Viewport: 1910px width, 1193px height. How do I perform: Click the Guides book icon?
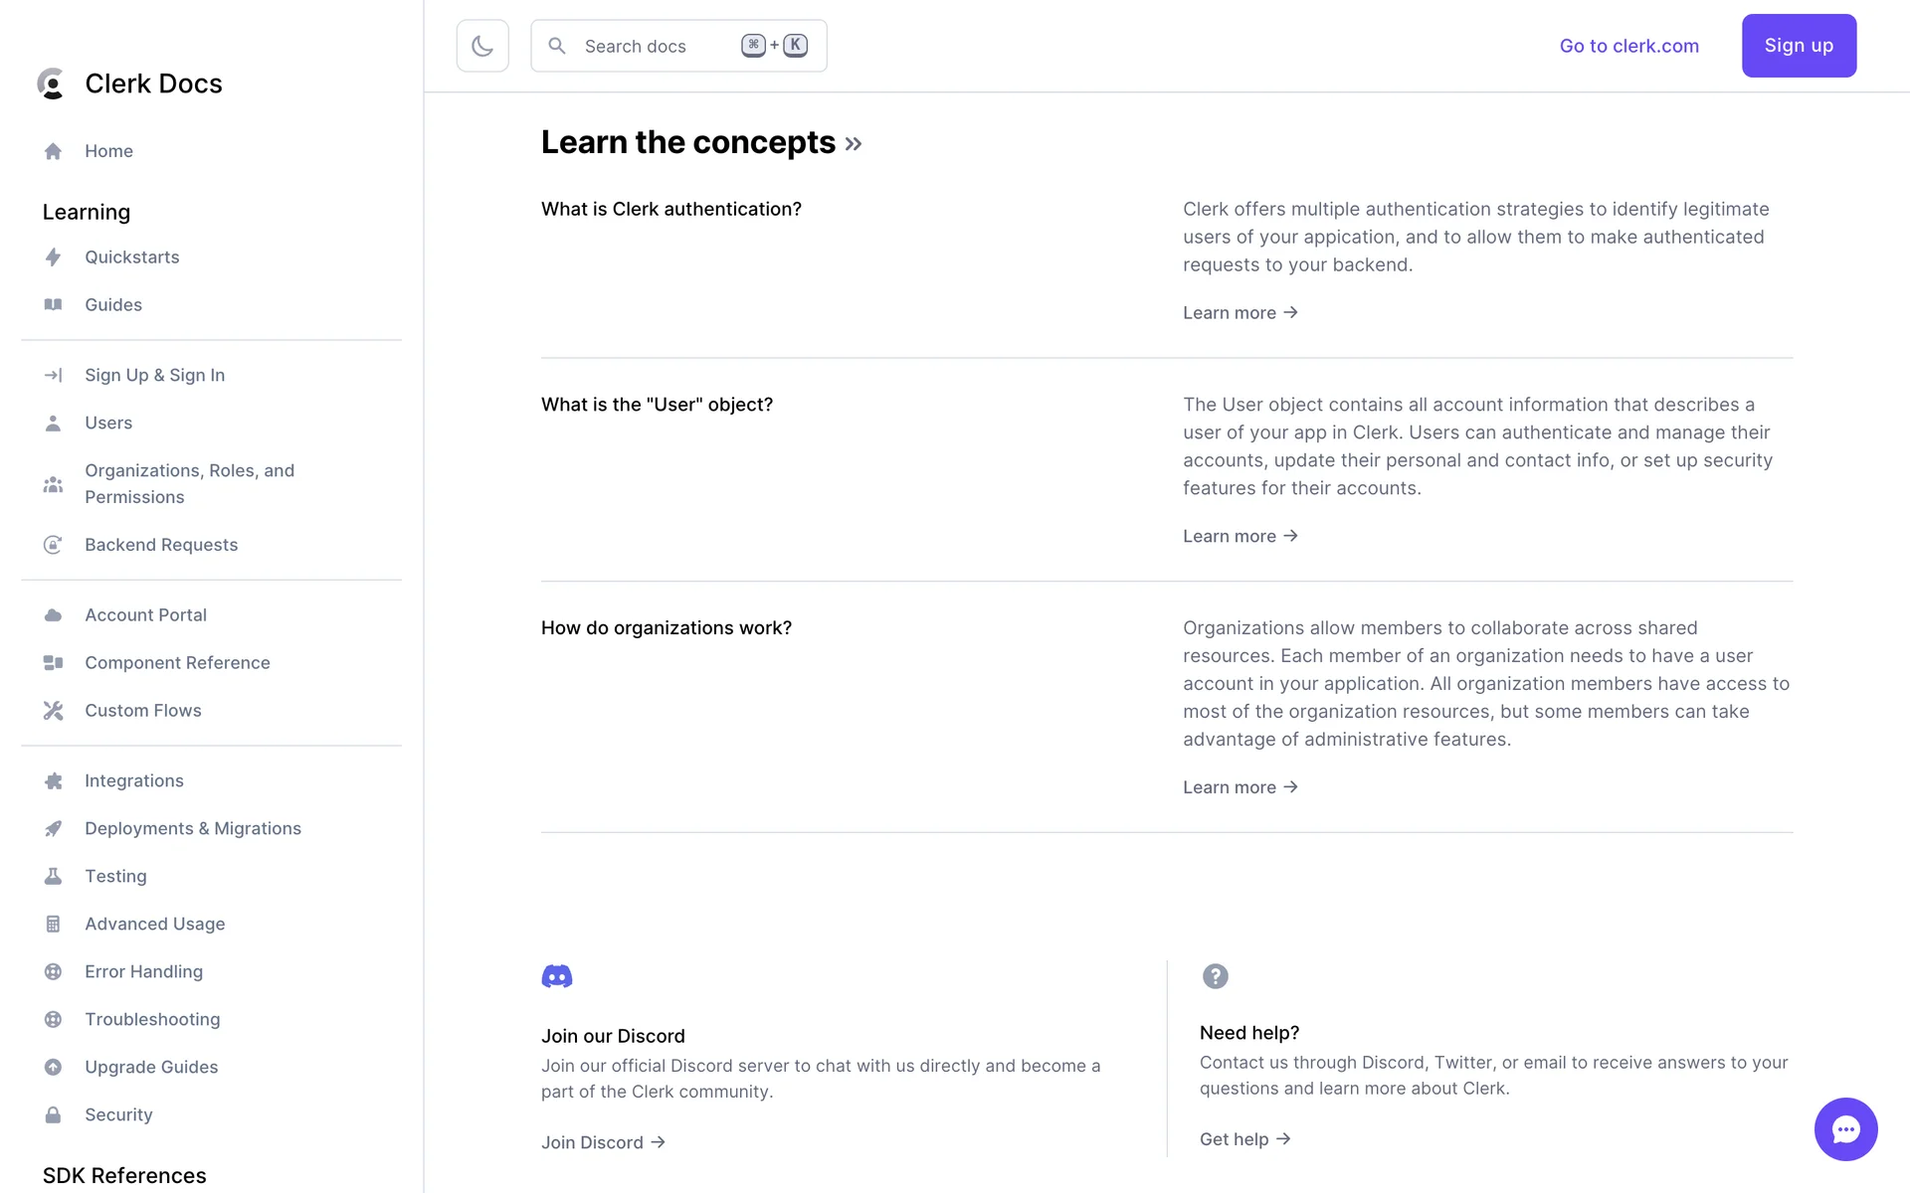pos(54,305)
